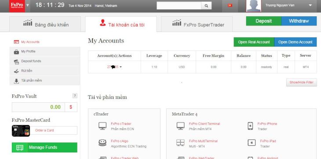Click Order a Card link
The width and height of the screenshot is (321, 159).
point(44,130)
